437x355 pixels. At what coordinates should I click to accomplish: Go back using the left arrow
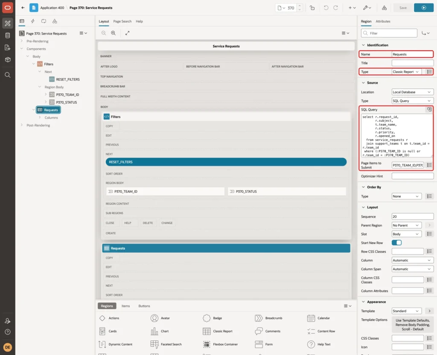click(23, 8)
